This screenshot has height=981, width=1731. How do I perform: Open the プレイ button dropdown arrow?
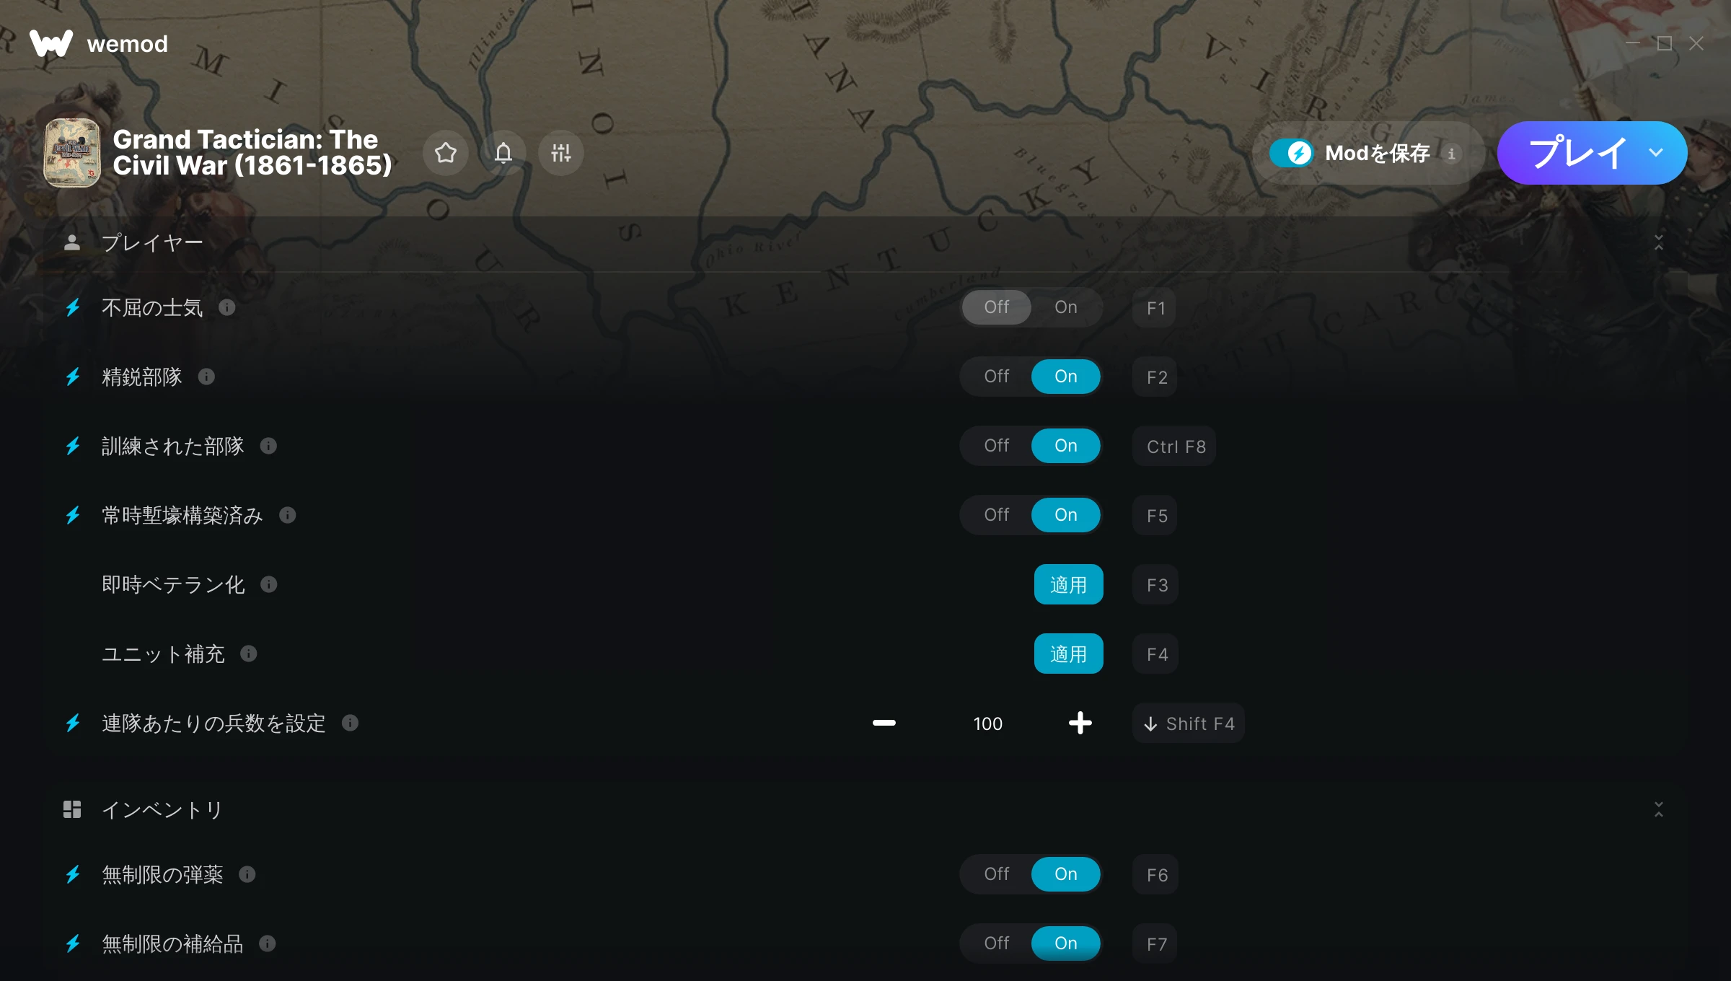(1656, 153)
